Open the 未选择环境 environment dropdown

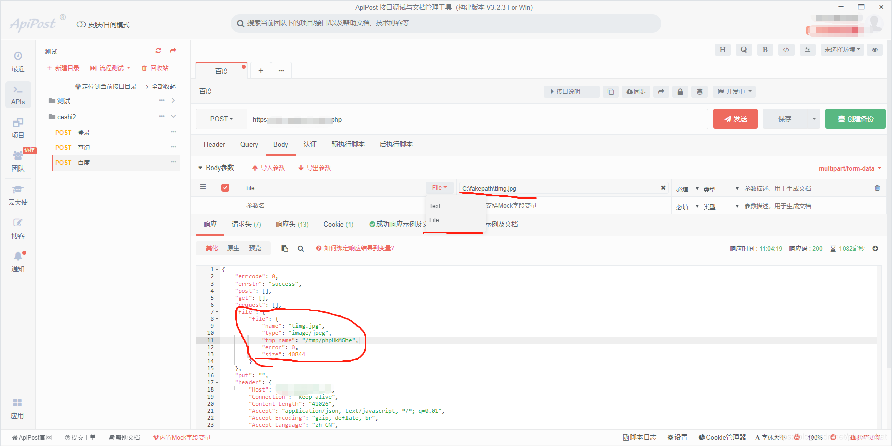[843, 50]
